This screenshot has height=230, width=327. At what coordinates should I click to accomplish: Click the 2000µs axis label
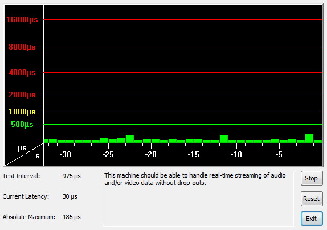click(22, 95)
